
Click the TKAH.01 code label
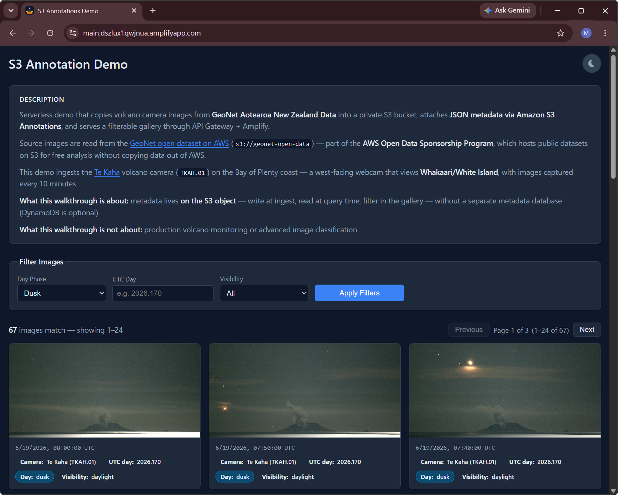pos(193,173)
